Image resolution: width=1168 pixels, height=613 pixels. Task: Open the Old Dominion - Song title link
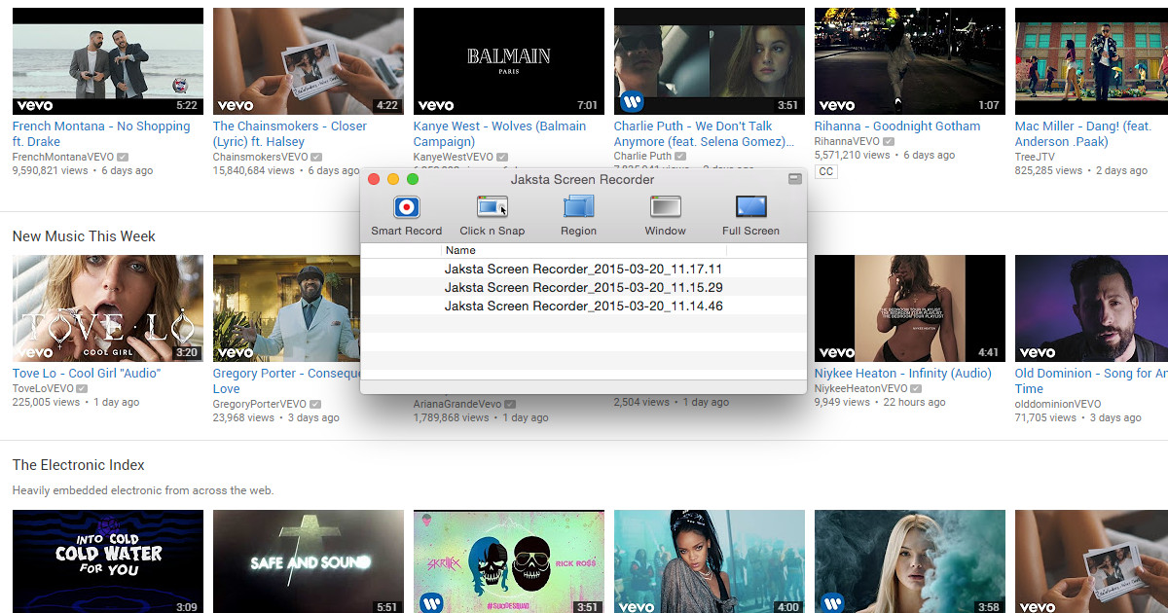coord(1091,381)
